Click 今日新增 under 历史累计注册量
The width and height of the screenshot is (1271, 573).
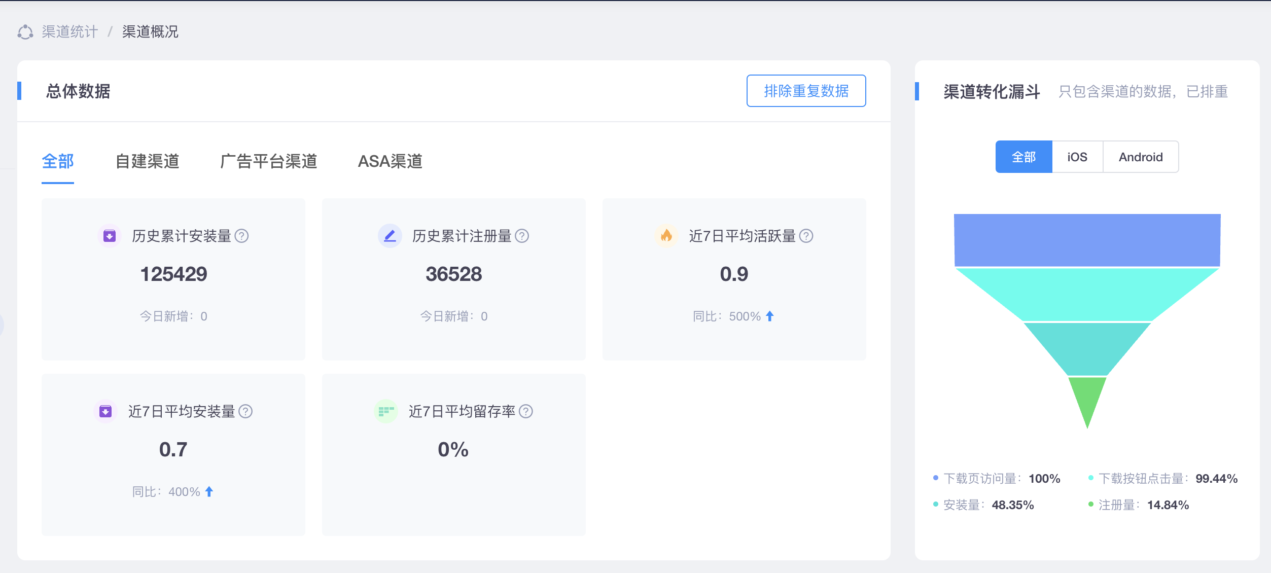click(x=454, y=316)
